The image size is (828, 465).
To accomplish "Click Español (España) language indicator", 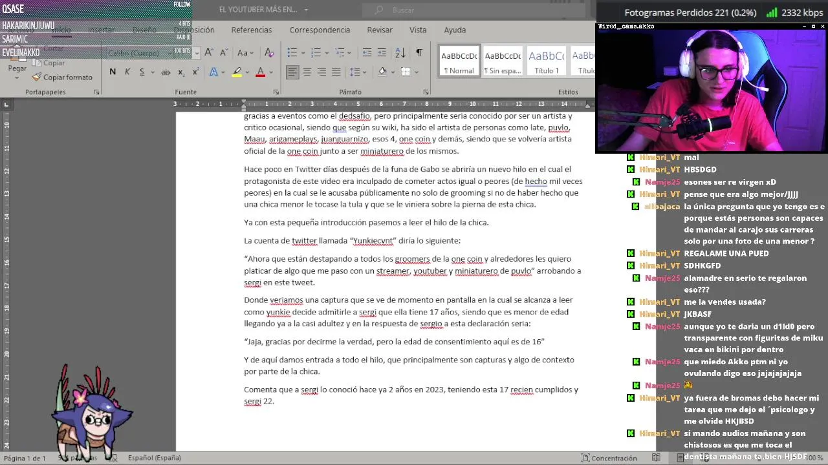I will coord(154,458).
